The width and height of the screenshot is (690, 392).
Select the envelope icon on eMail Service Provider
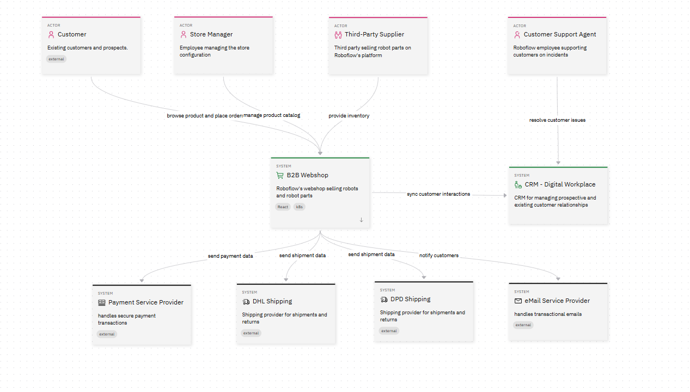[518, 301]
